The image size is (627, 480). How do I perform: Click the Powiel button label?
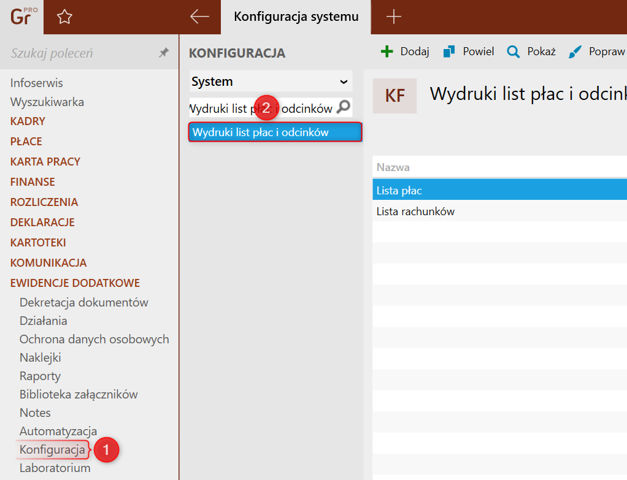pos(479,51)
